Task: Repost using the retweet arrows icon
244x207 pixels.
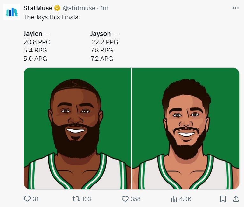Action: pyautogui.click(x=76, y=199)
